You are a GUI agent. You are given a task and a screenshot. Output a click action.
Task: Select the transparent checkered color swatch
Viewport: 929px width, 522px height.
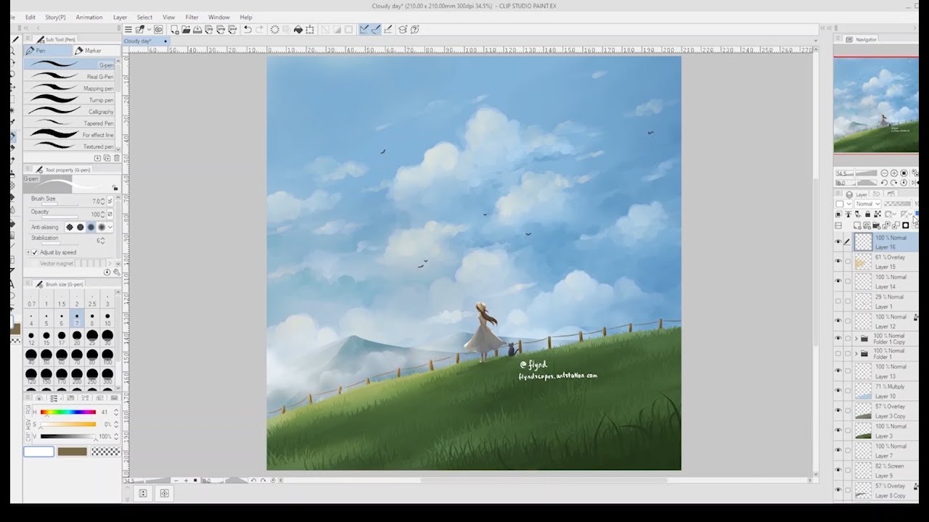click(107, 452)
